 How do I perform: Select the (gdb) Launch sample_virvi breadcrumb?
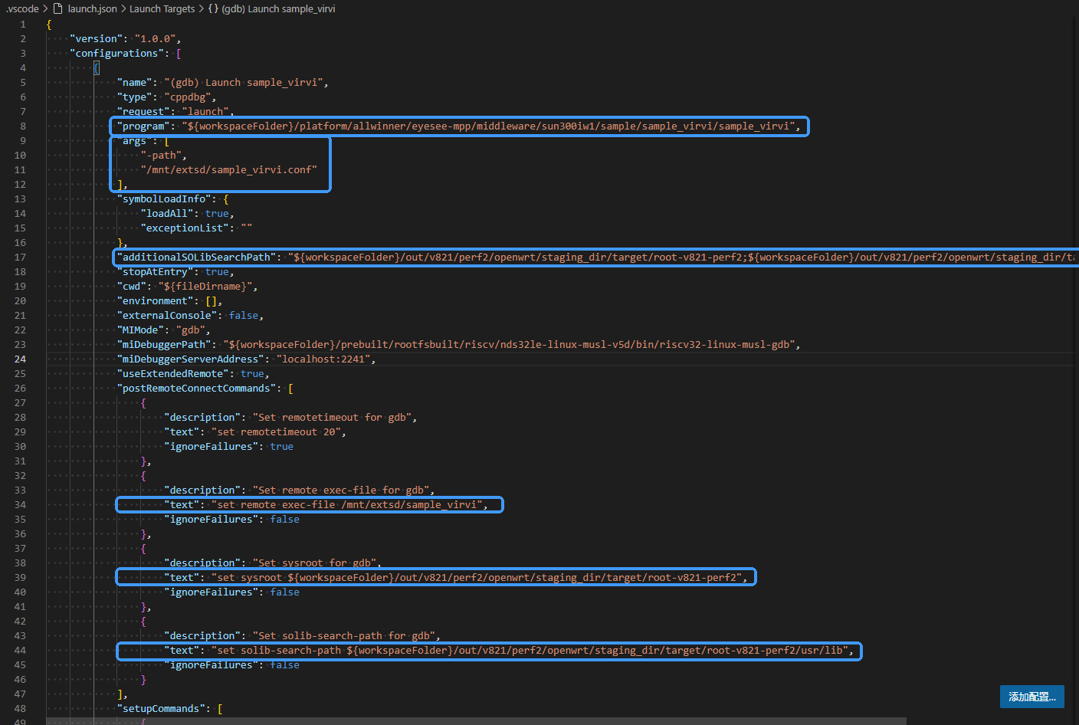coord(278,8)
